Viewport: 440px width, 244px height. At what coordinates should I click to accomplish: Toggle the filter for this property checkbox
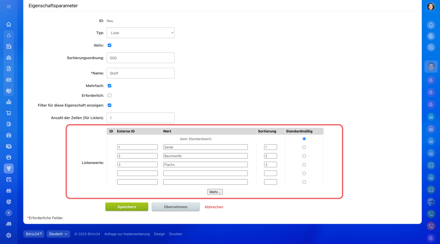(x=109, y=105)
